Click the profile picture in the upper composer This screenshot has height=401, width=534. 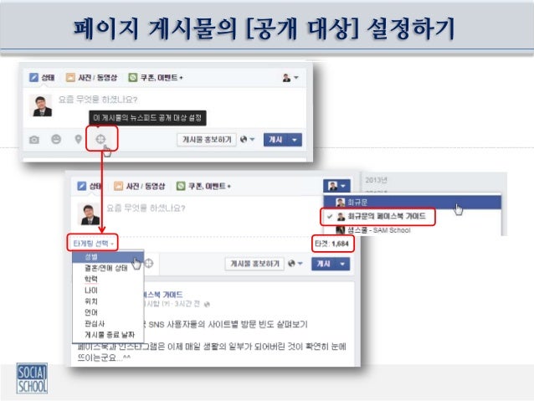(x=42, y=105)
